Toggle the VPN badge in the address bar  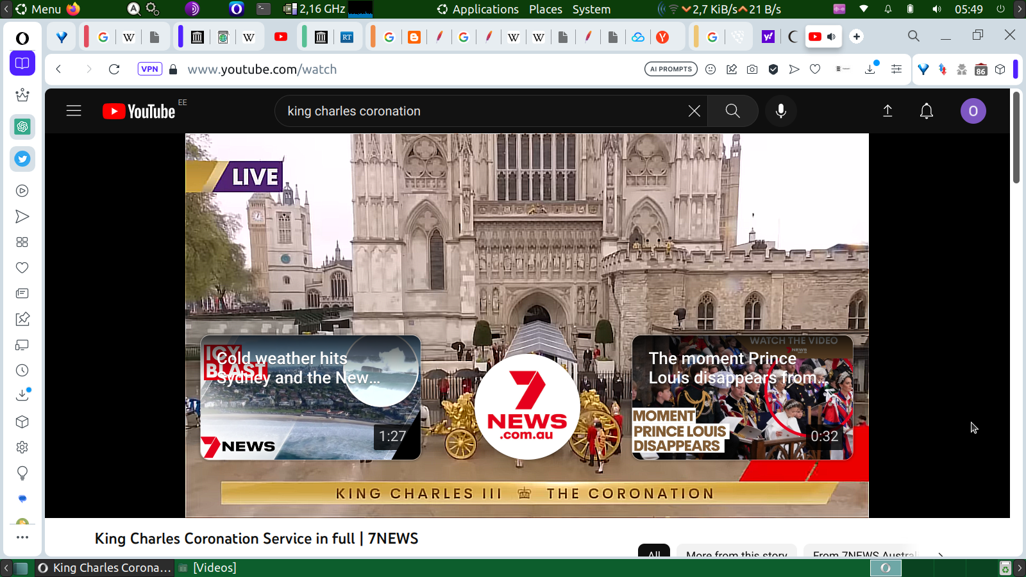click(x=149, y=69)
